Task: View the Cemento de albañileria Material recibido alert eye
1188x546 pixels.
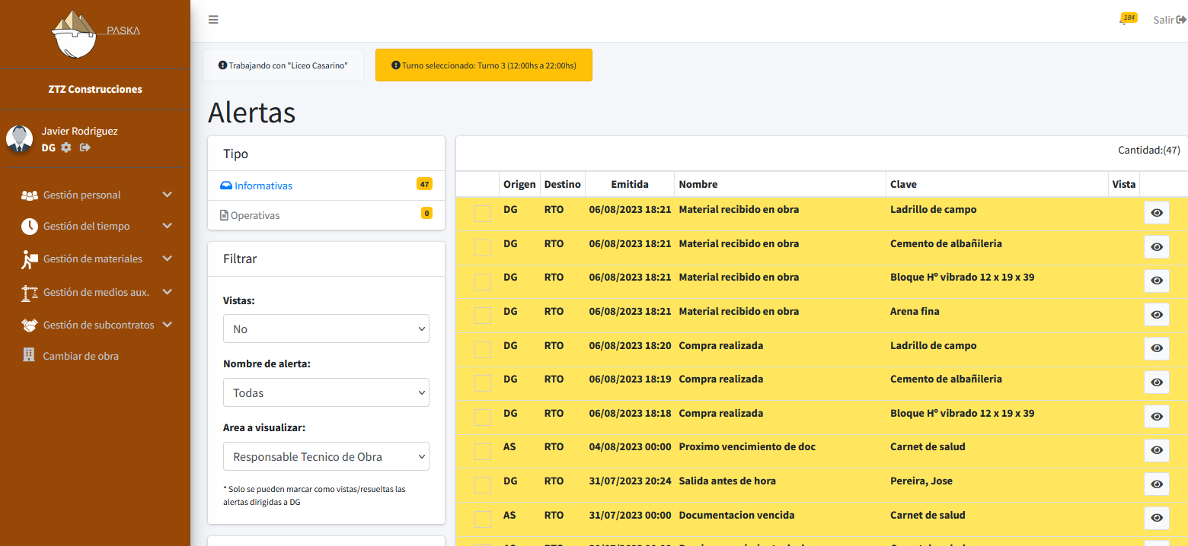Action: [1157, 247]
